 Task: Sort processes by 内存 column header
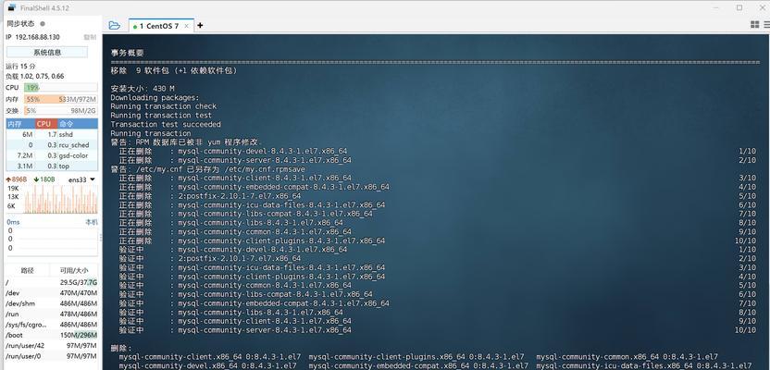click(20, 124)
